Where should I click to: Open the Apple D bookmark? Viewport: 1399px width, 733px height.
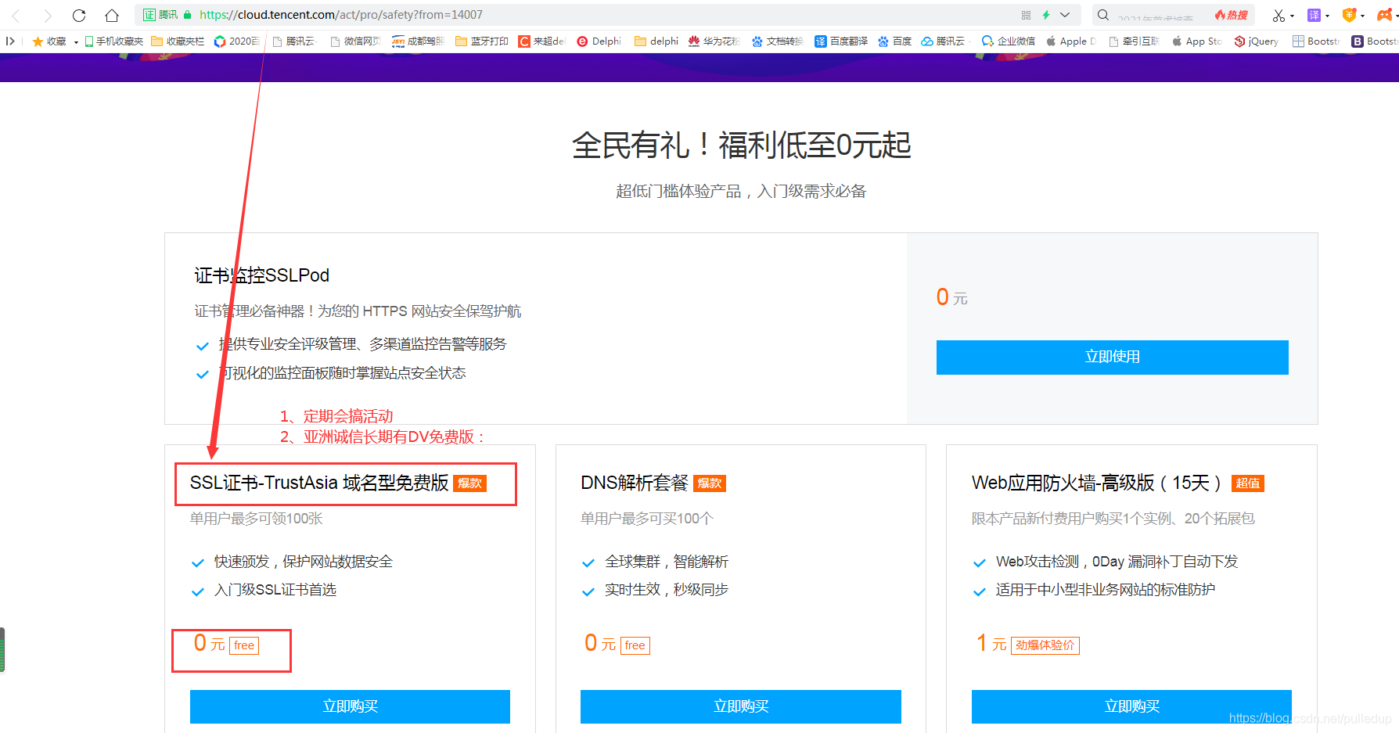[1071, 41]
